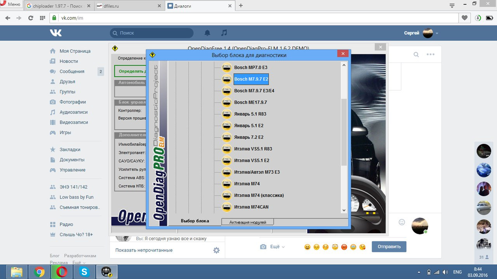Open Low bass by Fun group
The width and height of the screenshot is (497, 279).
[76, 197]
